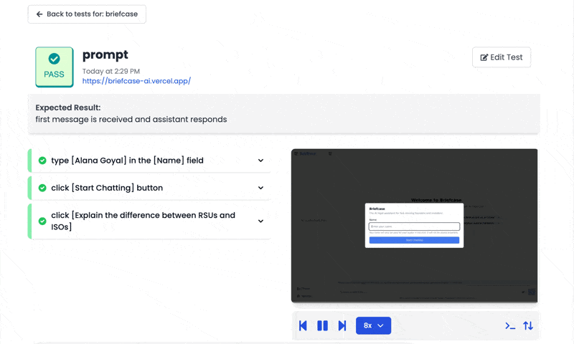Select the 'Today at 2:29 PM' timestamp
Viewport: 574px width, 344px height.
point(111,71)
